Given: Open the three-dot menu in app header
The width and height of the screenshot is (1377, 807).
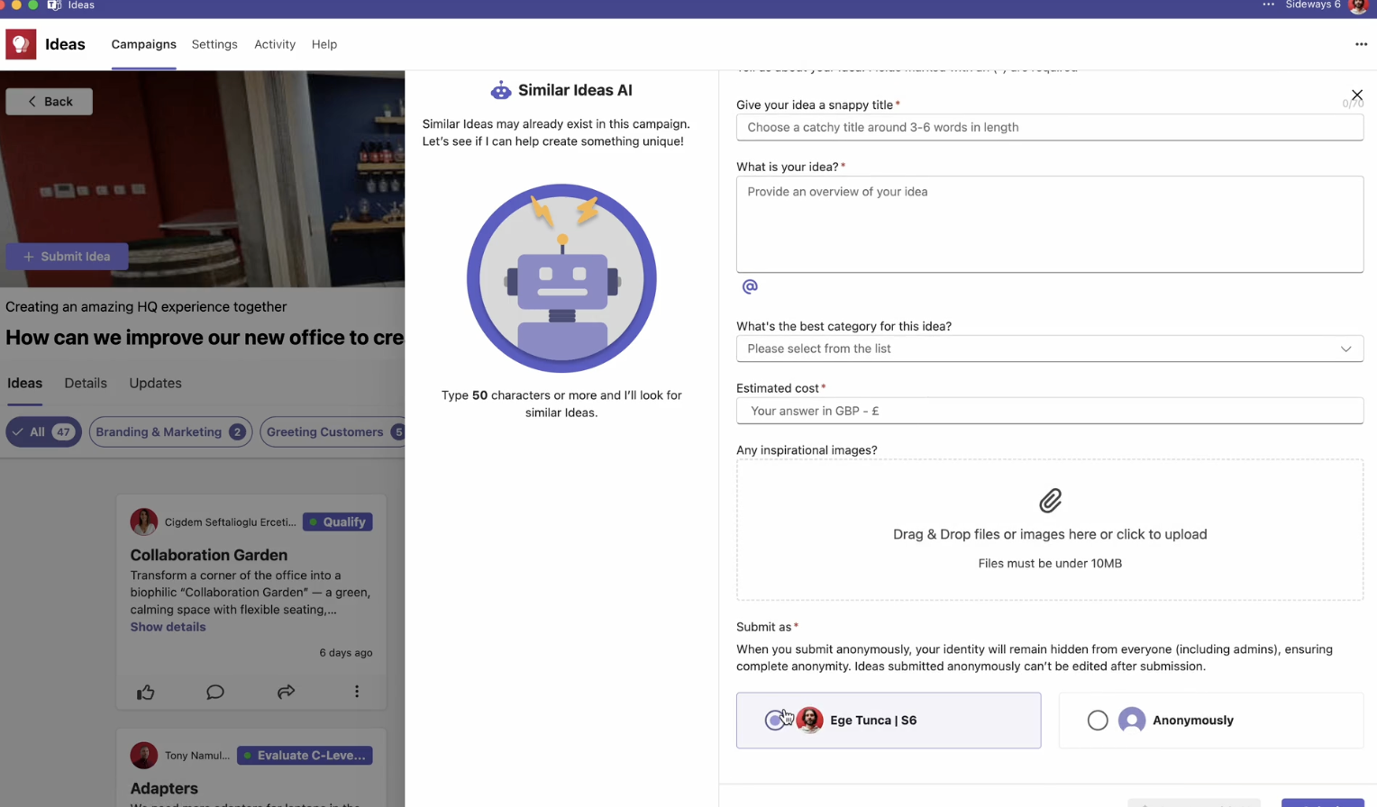Looking at the screenshot, I should coord(1361,44).
